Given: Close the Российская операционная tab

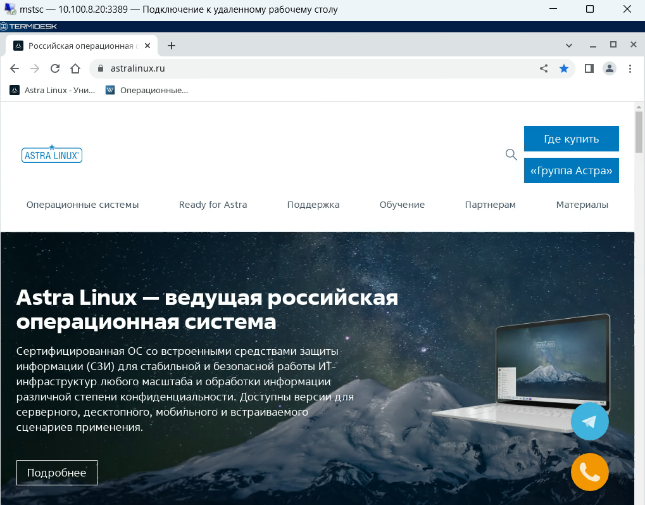Looking at the screenshot, I should [x=147, y=46].
